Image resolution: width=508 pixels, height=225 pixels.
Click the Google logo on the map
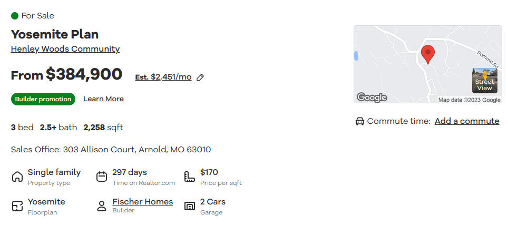(372, 97)
